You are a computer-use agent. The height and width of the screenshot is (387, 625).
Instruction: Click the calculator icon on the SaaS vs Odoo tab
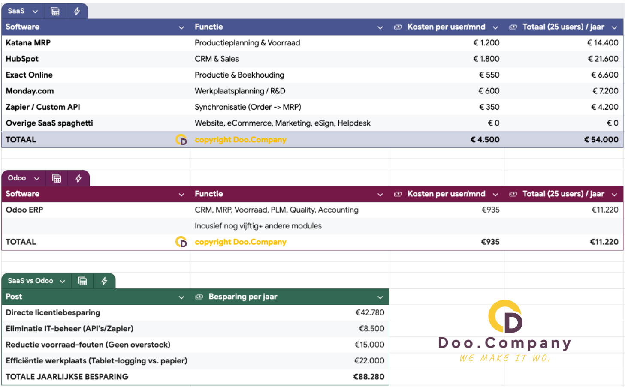82,281
